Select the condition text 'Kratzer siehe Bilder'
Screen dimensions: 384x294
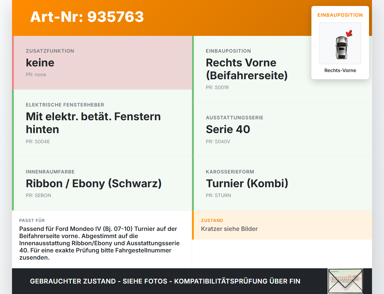(229, 229)
